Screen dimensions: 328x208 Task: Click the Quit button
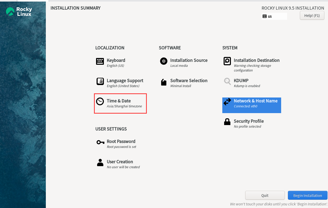[265, 195]
